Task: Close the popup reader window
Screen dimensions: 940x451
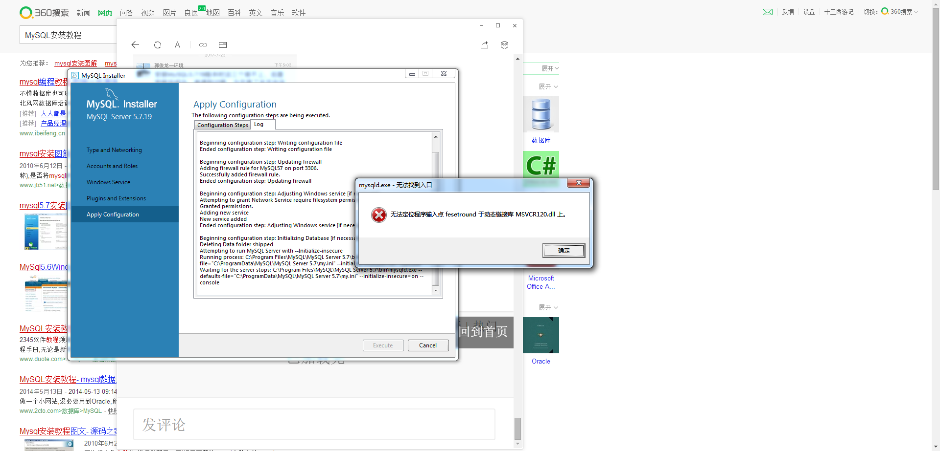Action: [x=515, y=25]
